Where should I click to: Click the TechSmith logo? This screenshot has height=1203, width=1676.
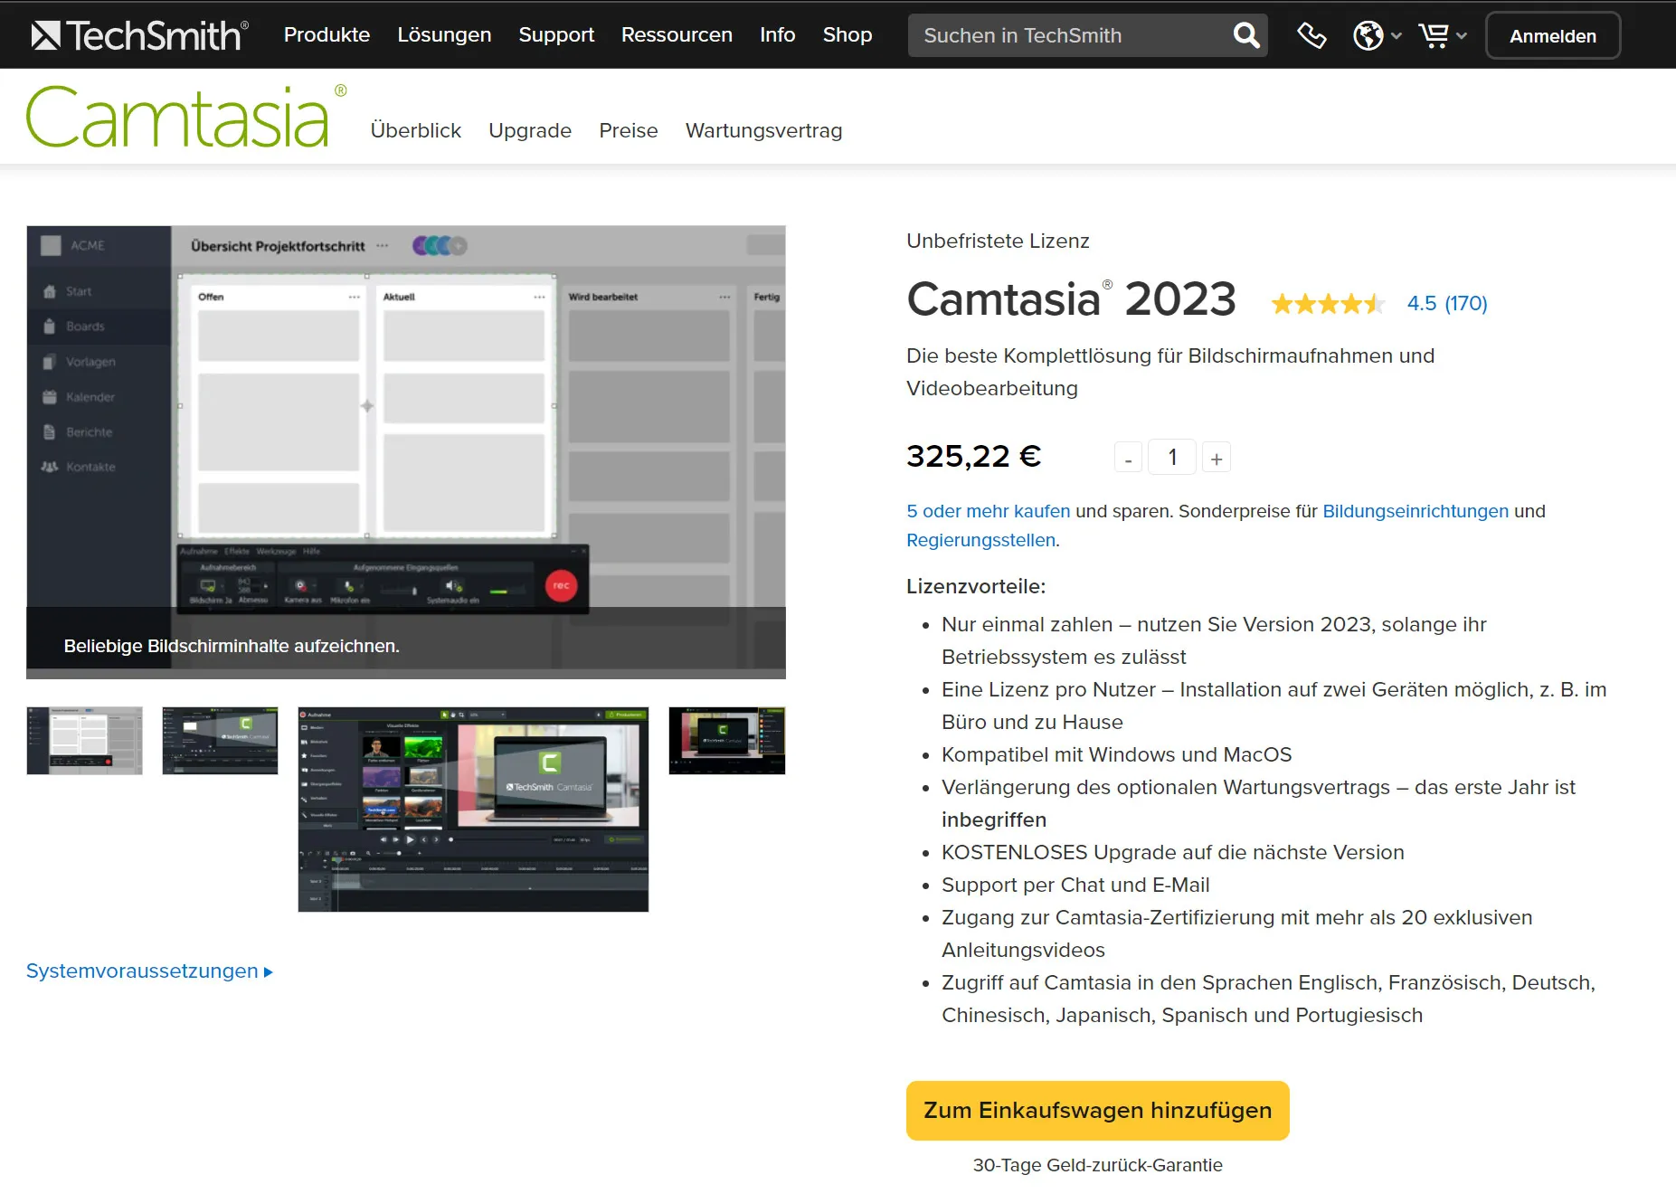tap(139, 35)
